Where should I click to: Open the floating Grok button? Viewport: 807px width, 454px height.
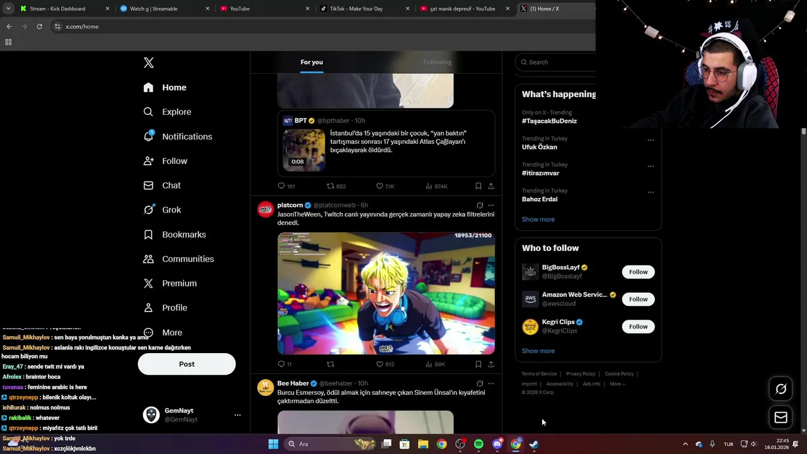(x=781, y=389)
